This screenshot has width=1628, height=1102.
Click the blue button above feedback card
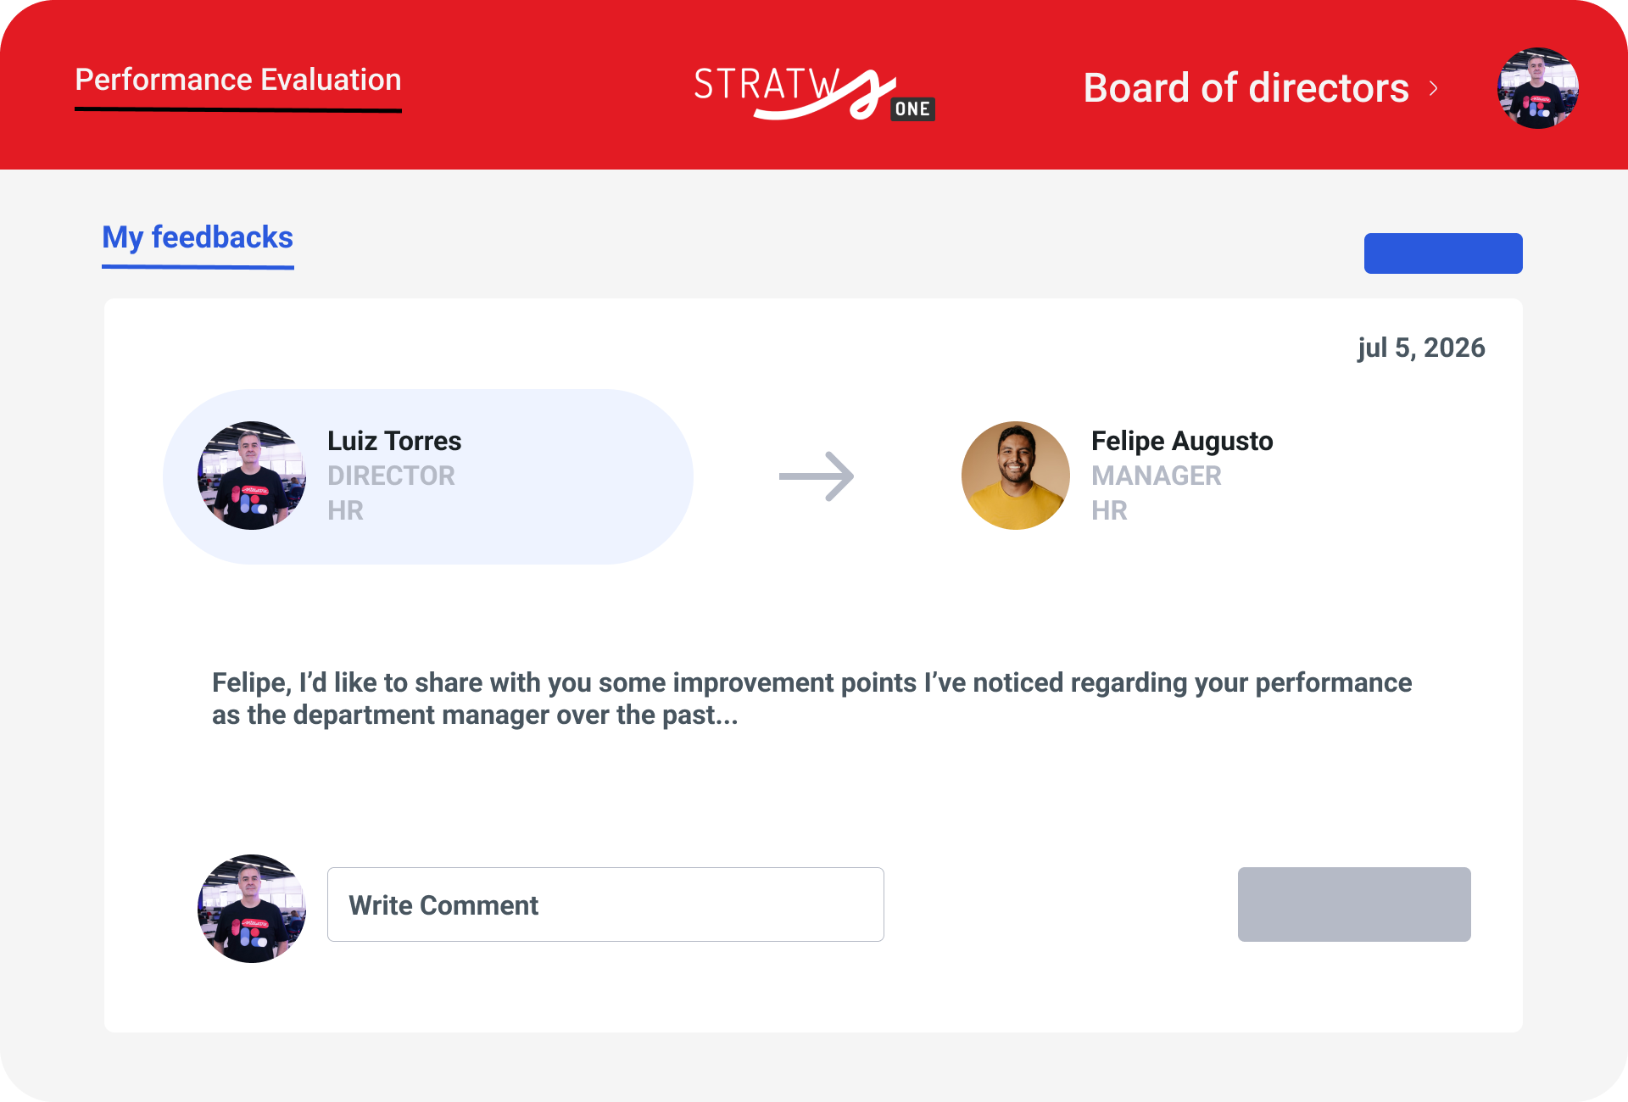1442,253
